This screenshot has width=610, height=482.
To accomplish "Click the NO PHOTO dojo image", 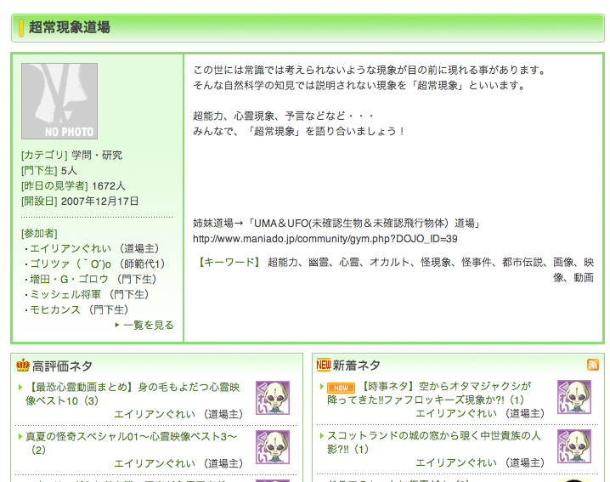I will tap(59, 101).
